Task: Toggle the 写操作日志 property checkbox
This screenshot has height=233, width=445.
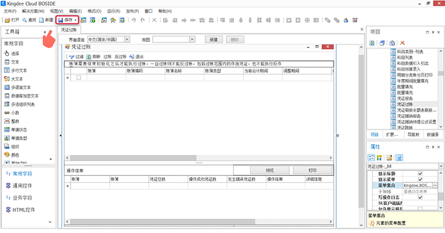Action: tap(420, 197)
